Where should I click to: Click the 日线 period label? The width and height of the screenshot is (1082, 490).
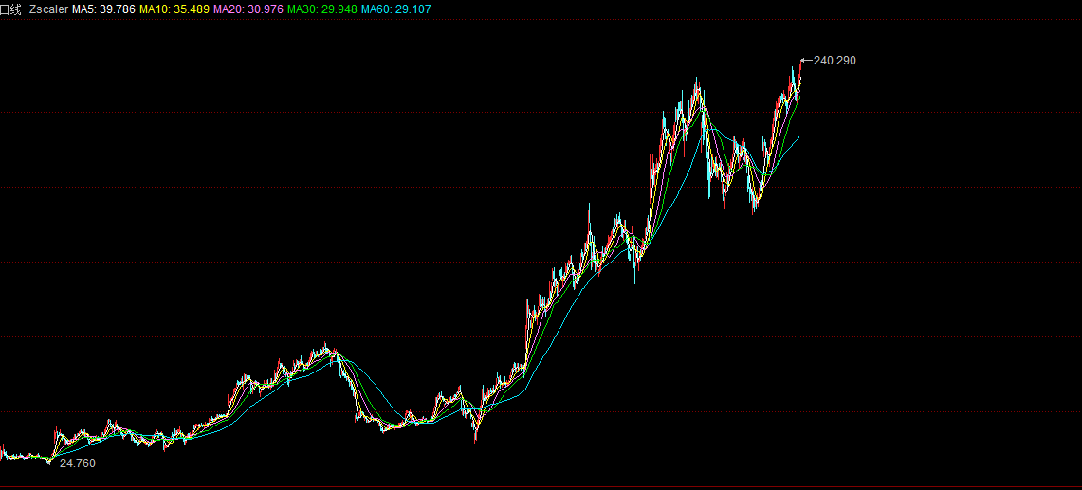pos(10,8)
